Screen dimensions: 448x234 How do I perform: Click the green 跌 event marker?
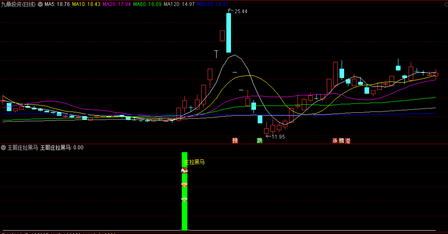pyautogui.click(x=259, y=140)
